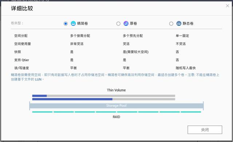Click the 厚卷 label text

[133, 23]
